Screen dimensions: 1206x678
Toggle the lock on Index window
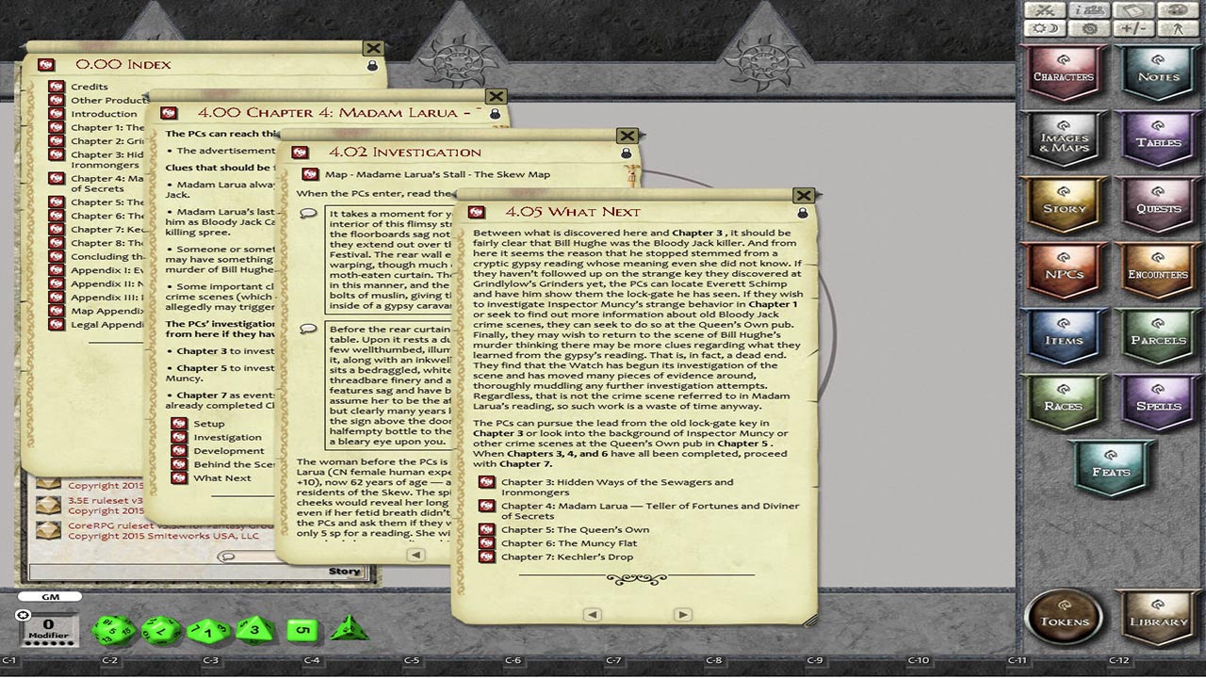[x=372, y=66]
